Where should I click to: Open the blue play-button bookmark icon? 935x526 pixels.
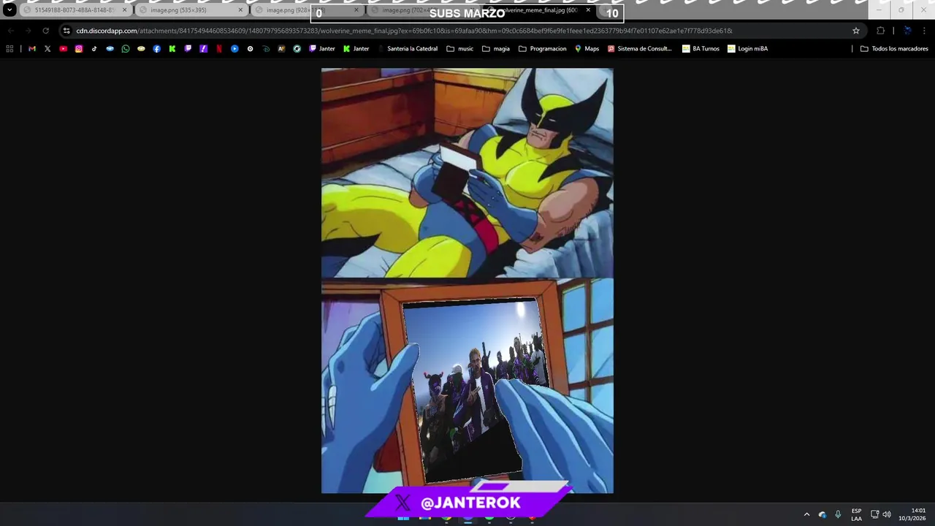(234, 49)
